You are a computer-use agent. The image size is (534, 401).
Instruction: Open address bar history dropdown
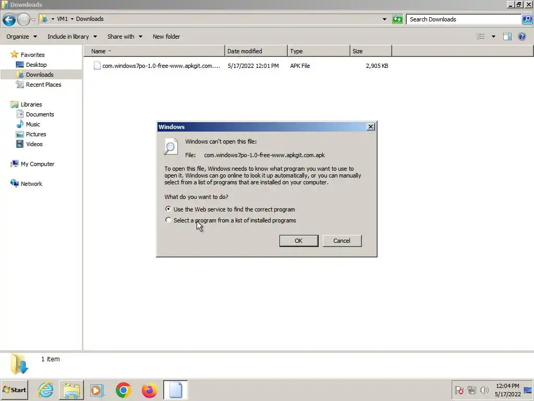tap(384, 19)
